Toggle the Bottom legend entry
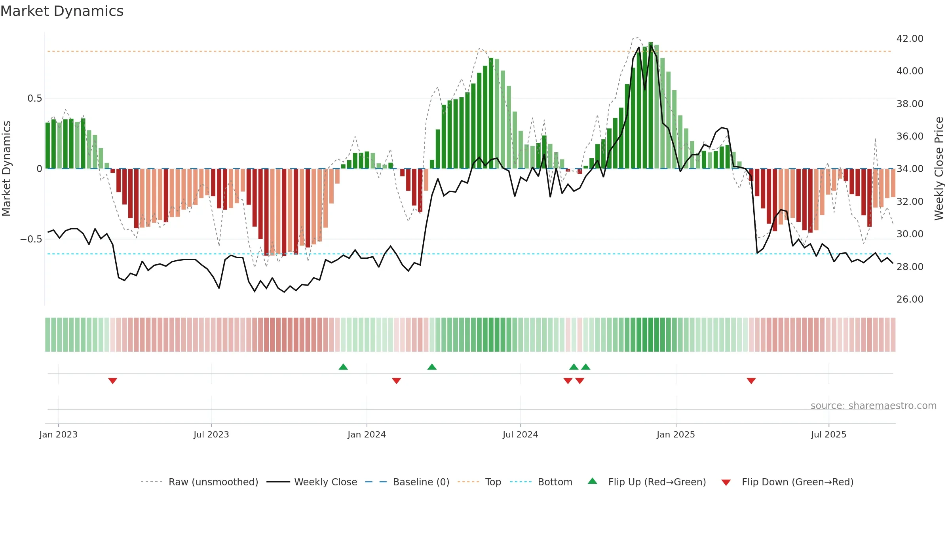The image size is (950, 534). click(541, 482)
